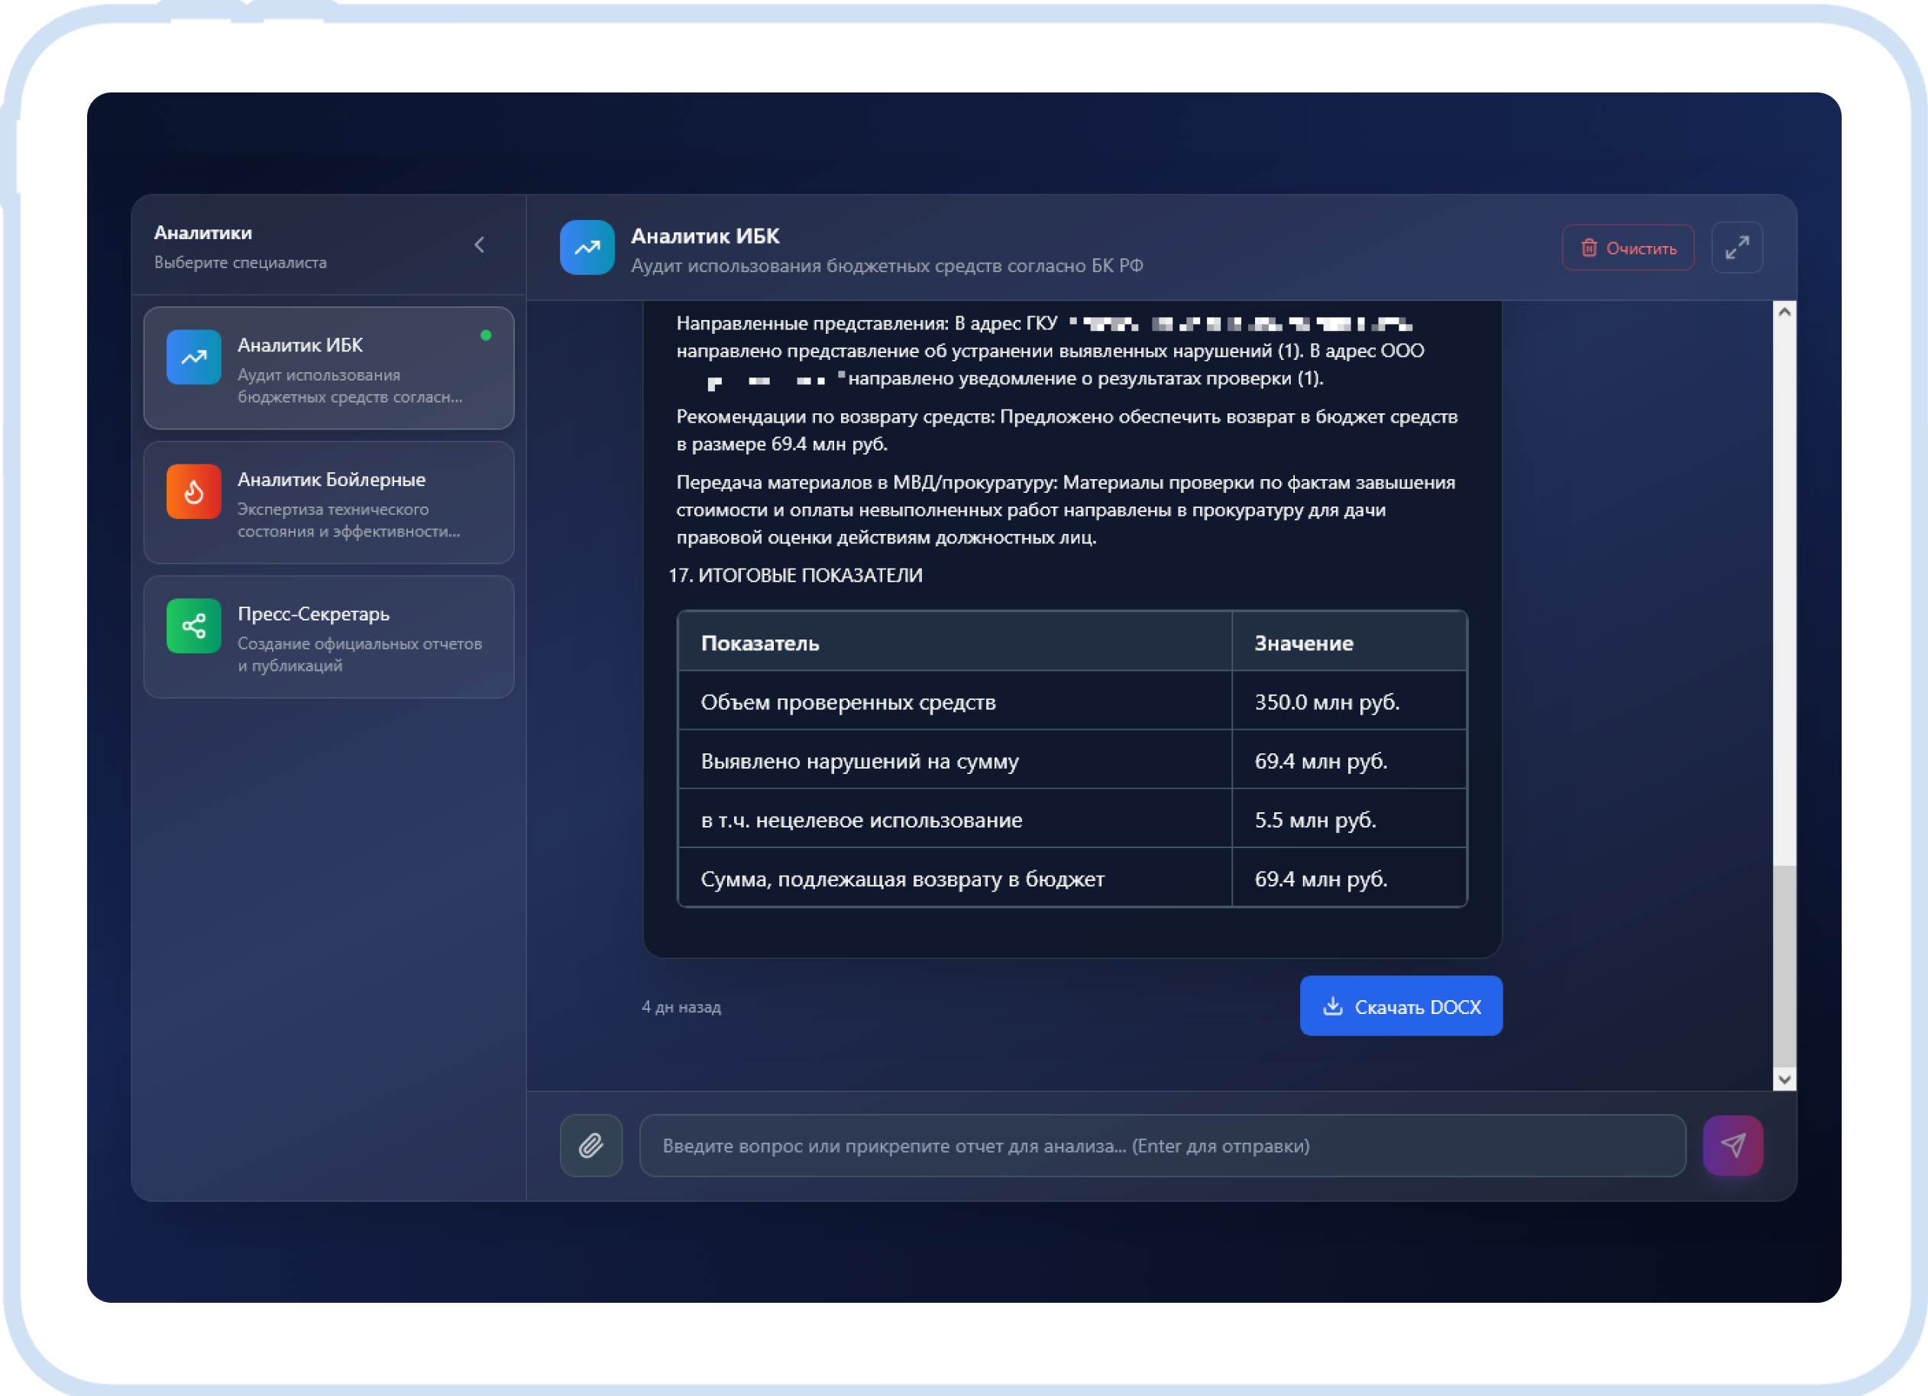1928x1396 pixels.
Task: Click Аналитик ИБК blue chart icon in sidebar
Action: 194,357
